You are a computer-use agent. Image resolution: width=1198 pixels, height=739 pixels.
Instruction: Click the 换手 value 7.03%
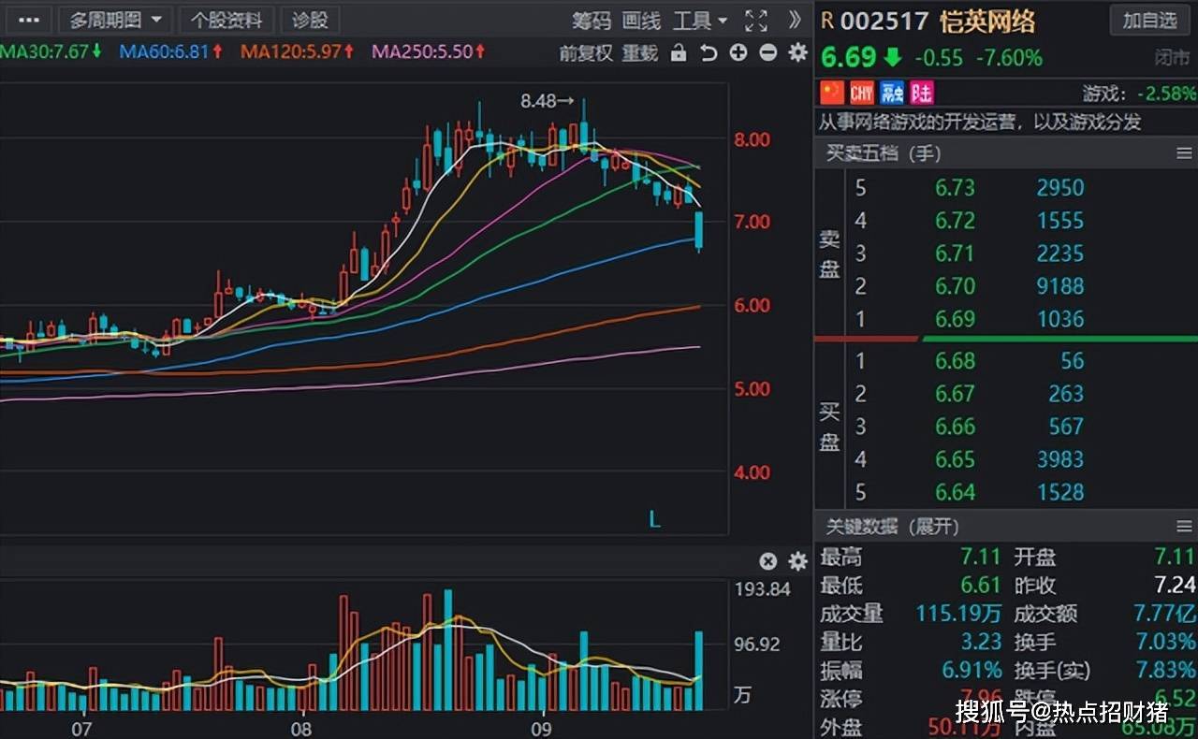pyautogui.click(x=1166, y=643)
